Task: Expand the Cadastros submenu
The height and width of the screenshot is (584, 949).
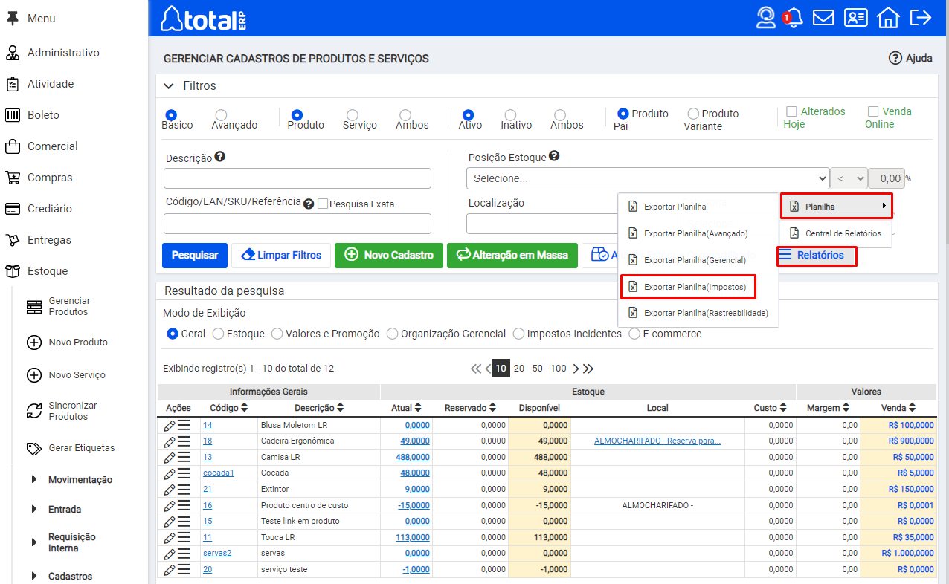Action: click(x=34, y=576)
